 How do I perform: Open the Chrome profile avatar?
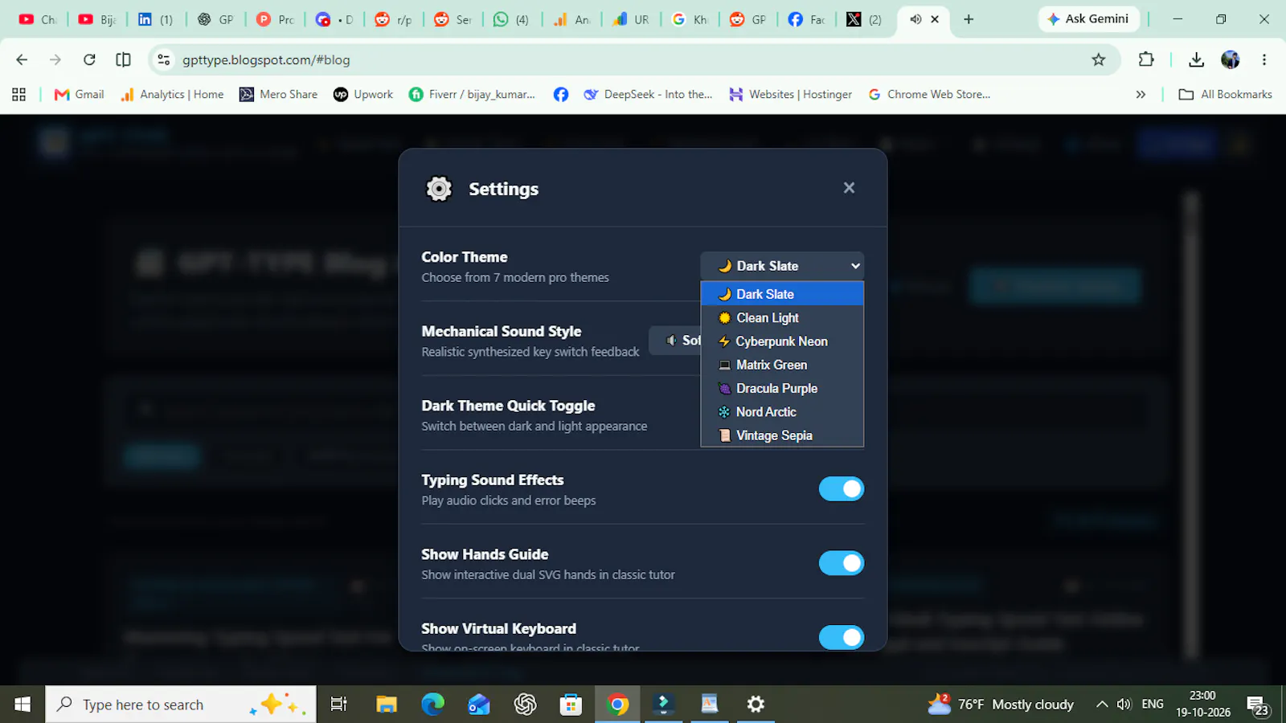point(1231,59)
